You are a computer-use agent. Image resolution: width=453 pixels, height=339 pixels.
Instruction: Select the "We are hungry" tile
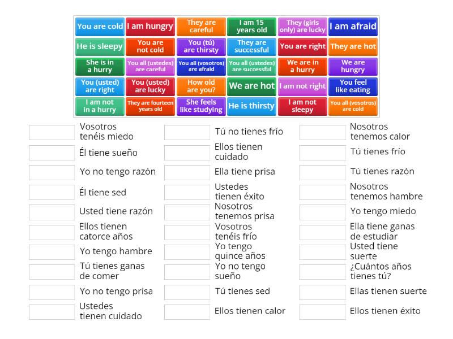click(353, 66)
